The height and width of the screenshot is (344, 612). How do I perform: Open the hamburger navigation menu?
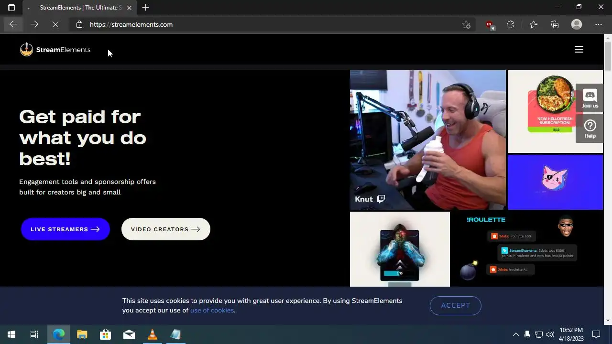579,49
